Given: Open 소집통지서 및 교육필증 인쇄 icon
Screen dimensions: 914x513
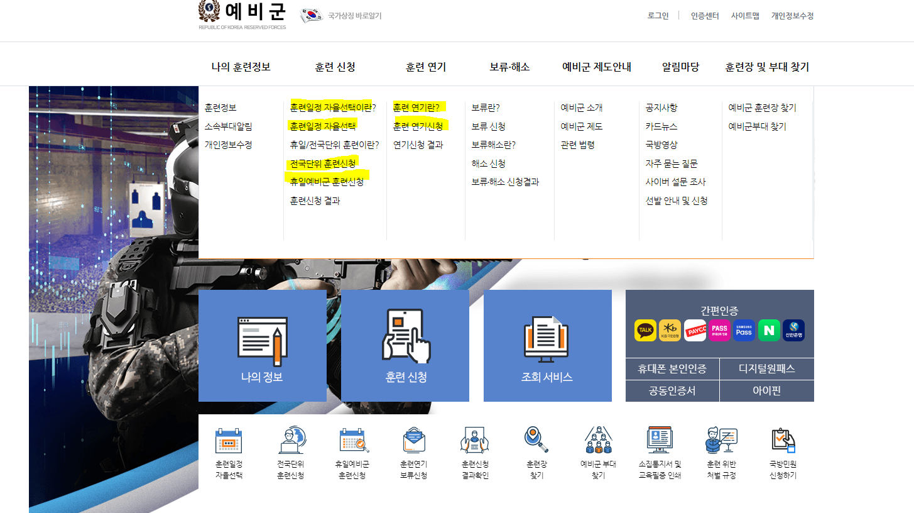Looking at the screenshot, I should 660,440.
